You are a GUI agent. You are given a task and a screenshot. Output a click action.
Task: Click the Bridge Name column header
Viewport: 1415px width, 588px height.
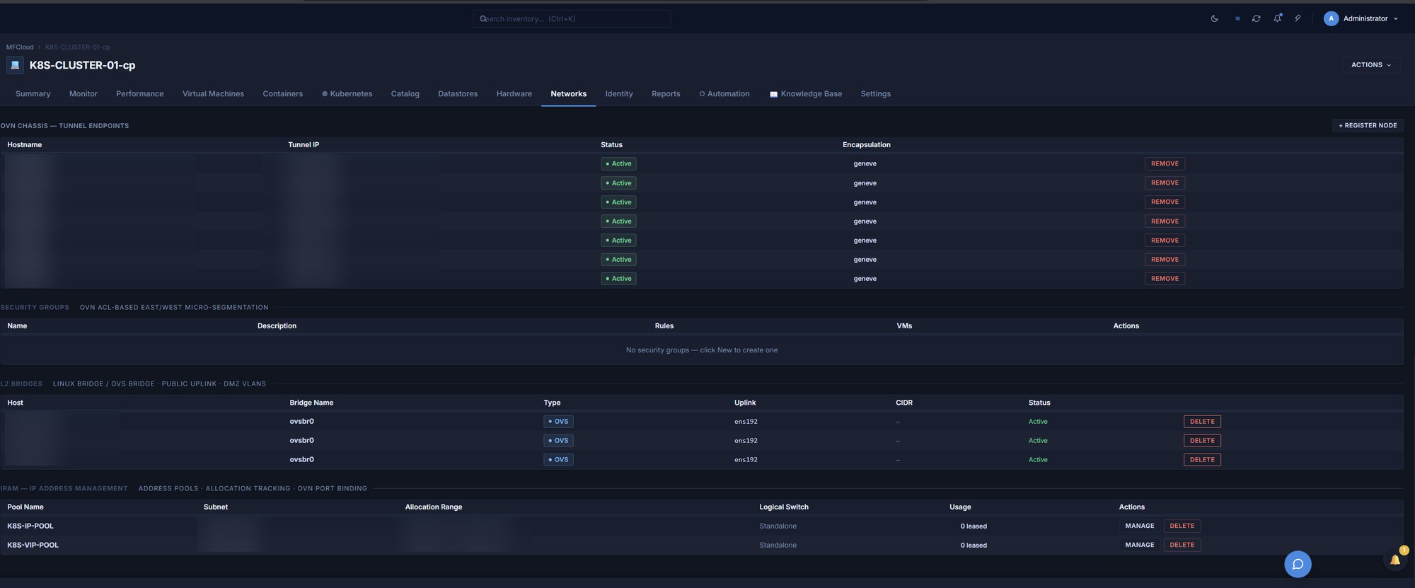coord(311,403)
